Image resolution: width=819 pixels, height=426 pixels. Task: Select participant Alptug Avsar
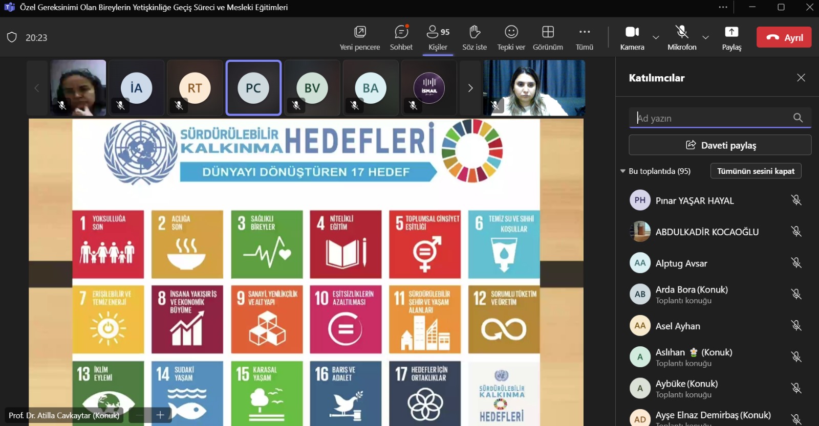click(716, 263)
